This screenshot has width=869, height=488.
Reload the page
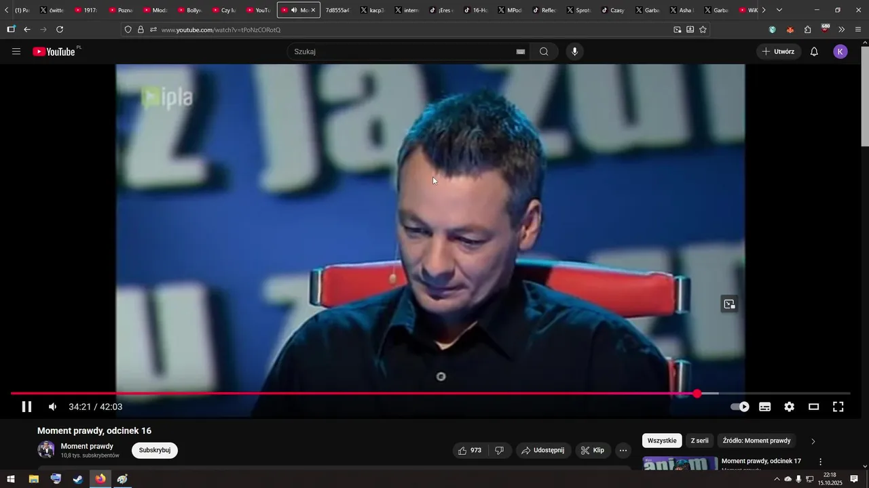60,30
